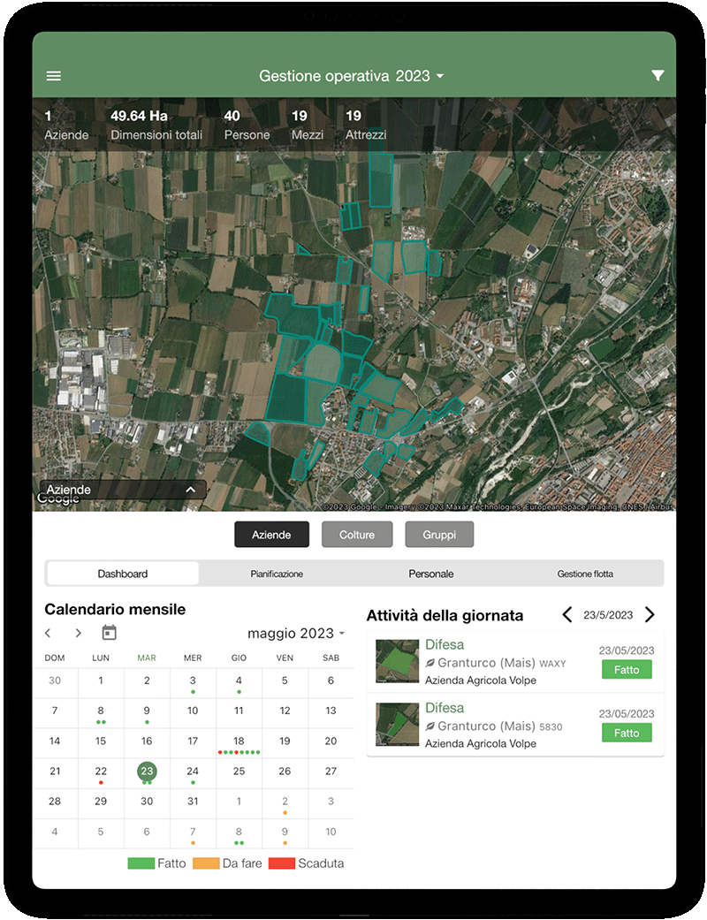This screenshot has height=920, width=707.
Task: Click the green Fatto legend swatch
Action: (x=141, y=863)
